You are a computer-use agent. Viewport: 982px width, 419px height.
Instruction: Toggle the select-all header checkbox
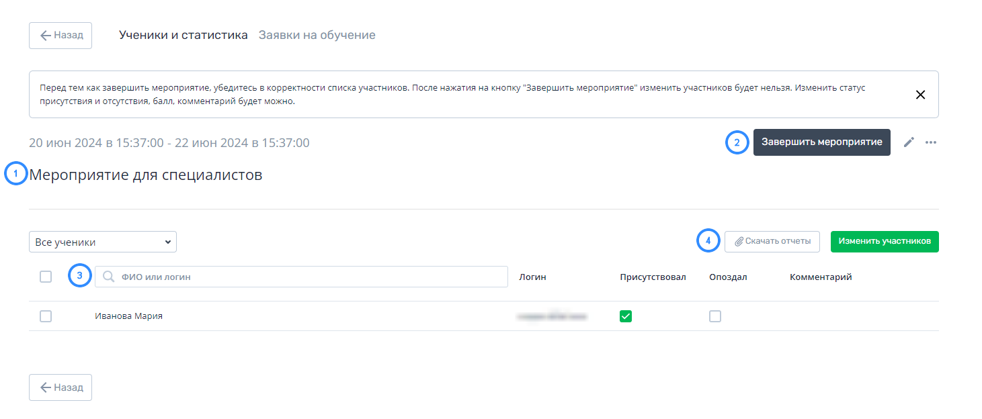point(46,277)
